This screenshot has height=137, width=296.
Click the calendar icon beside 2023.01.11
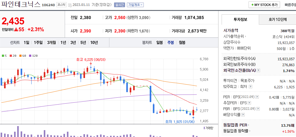(70, 5)
